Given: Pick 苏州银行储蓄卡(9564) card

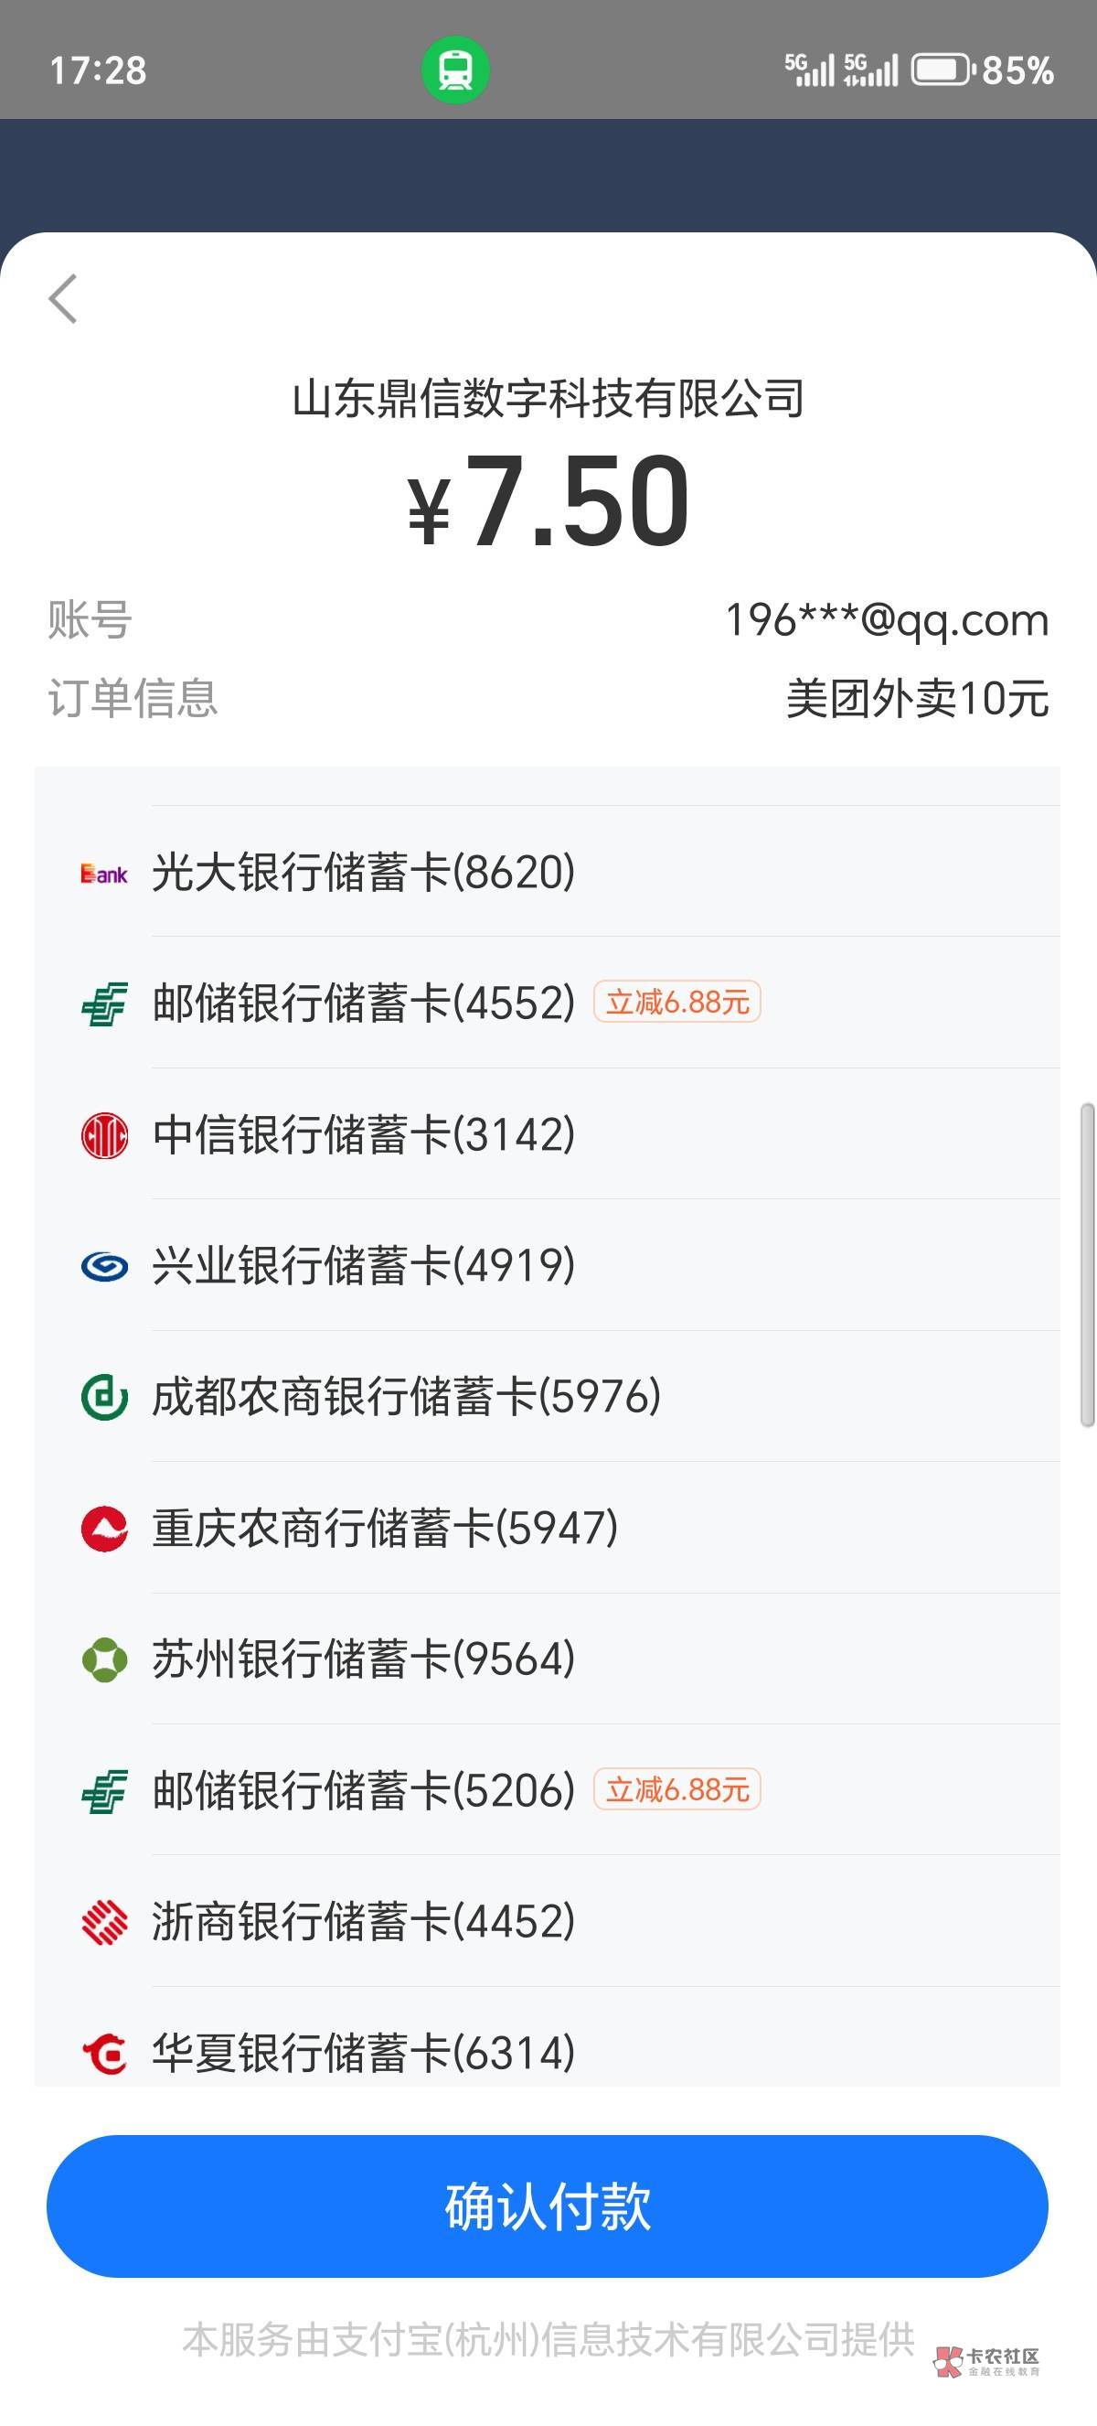Looking at the screenshot, I should coord(363,1658).
